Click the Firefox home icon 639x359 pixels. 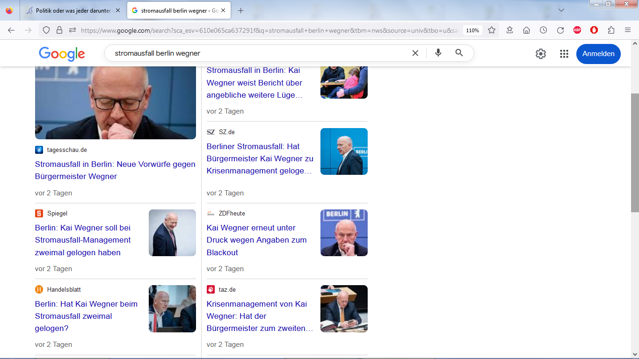click(x=526, y=30)
